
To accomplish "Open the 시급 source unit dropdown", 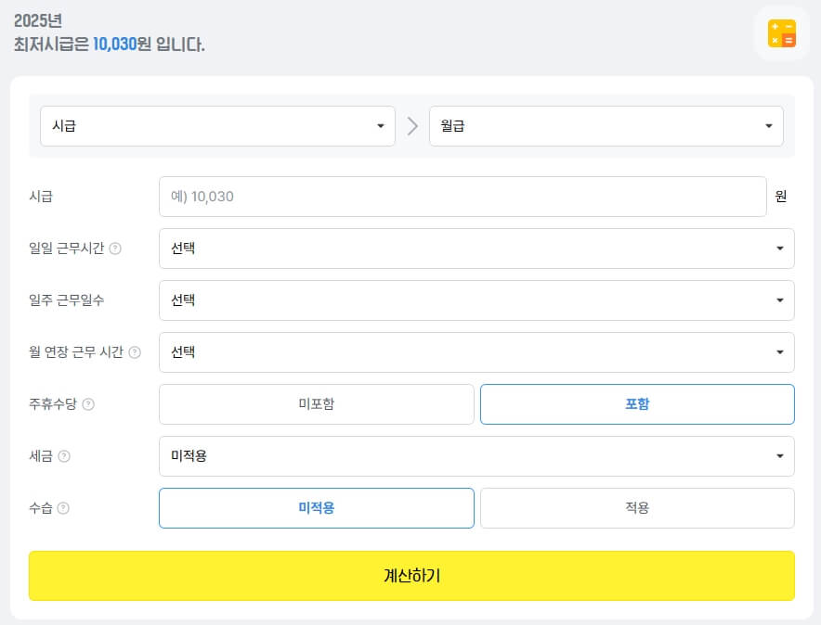I will (x=217, y=126).
